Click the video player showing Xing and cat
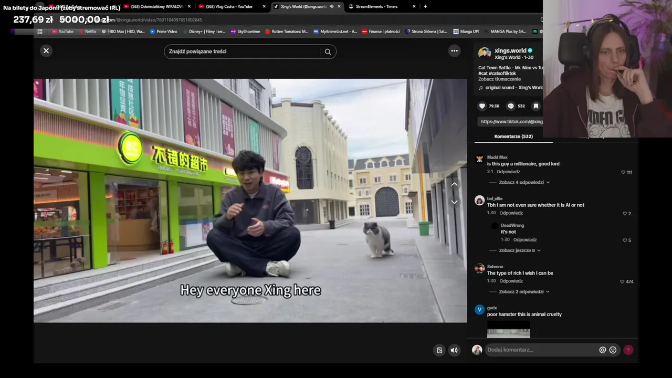This screenshot has width=672, height=378. tap(250, 201)
